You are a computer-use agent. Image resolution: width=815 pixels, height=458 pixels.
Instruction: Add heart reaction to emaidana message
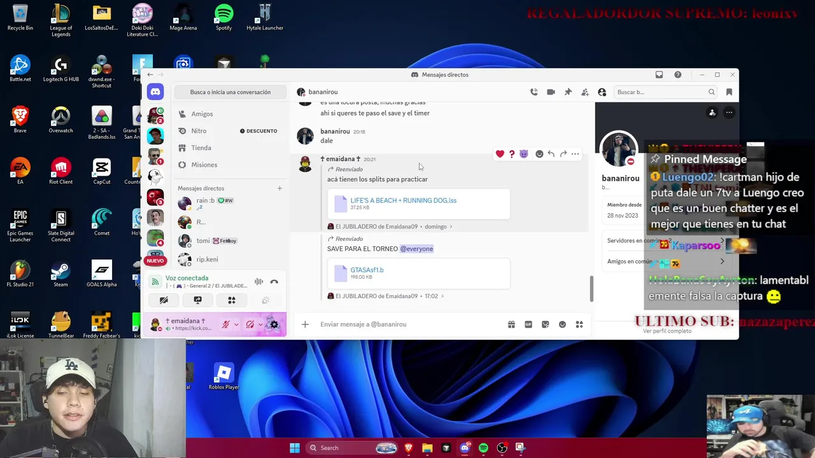click(500, 154)
